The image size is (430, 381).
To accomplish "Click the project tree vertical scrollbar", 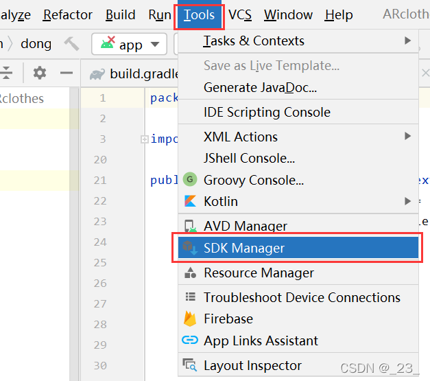I will pyautogui.click(x=74, y=234).
